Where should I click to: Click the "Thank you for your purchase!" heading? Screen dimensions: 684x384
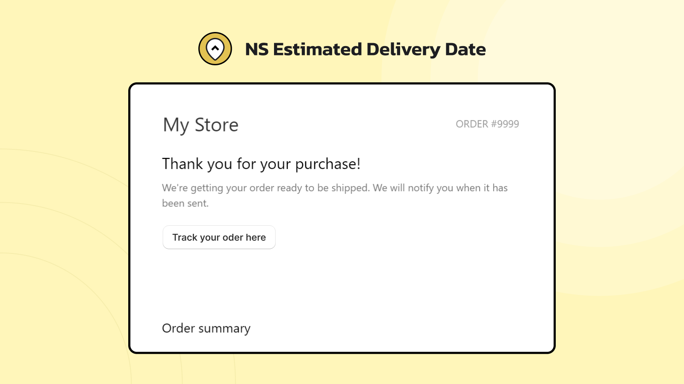pos(261,164)
